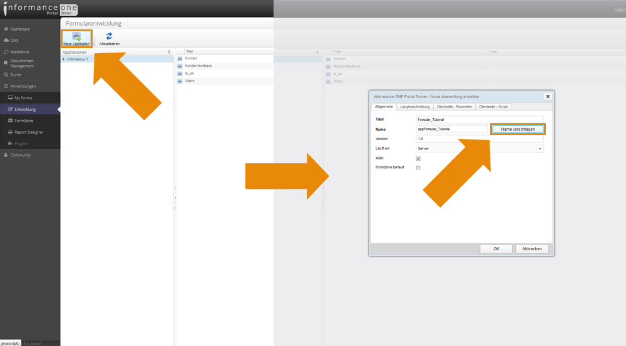Viewport: 626px width, 346px height.
Task: Click the Name vorschlagen button
Action: click(x=518, y=129)
